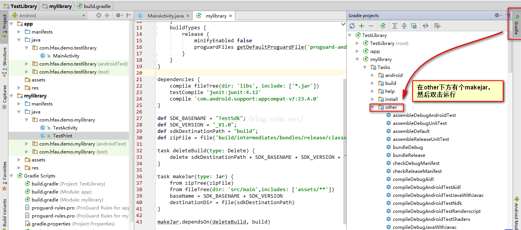Toggle offline mode in Gradle toolbar
Image resolution: width=521 pixels, height=230 pixels.
(426, 26)
